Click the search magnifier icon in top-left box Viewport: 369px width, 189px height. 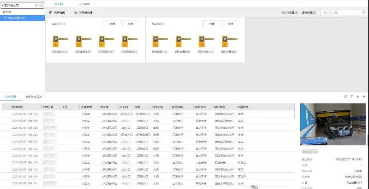(x=42, y=5)
